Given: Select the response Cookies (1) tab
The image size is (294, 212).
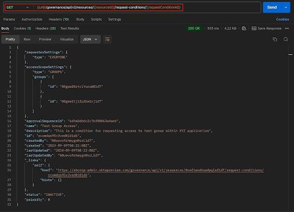Looking at the screenshot, I should click(22, 29).
